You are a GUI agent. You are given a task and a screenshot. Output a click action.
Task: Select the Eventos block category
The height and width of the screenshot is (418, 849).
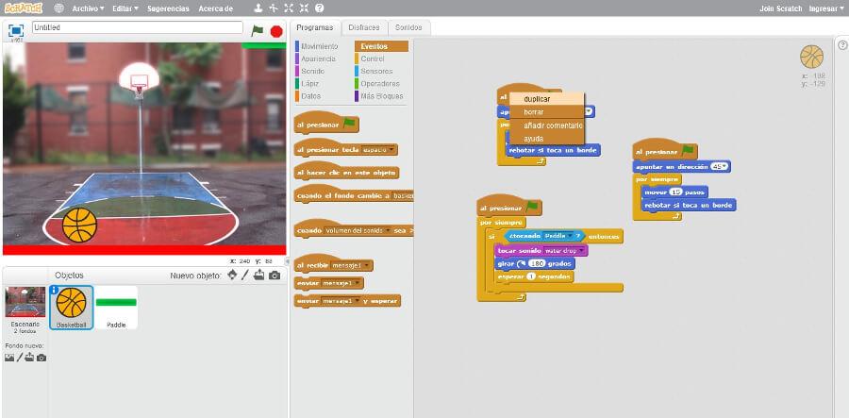[x=381, y=46]
